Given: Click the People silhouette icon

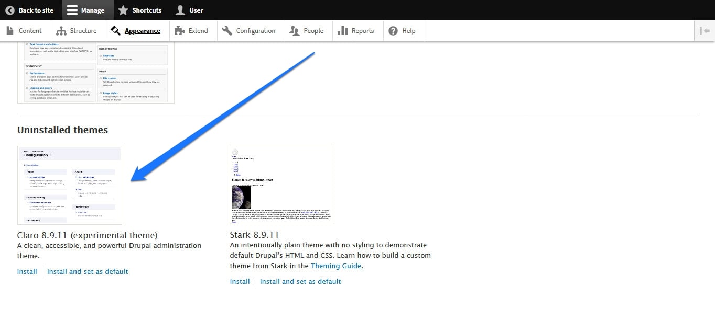Looking at the screenshot, I should pyautogui.click(x=295, y=31).
